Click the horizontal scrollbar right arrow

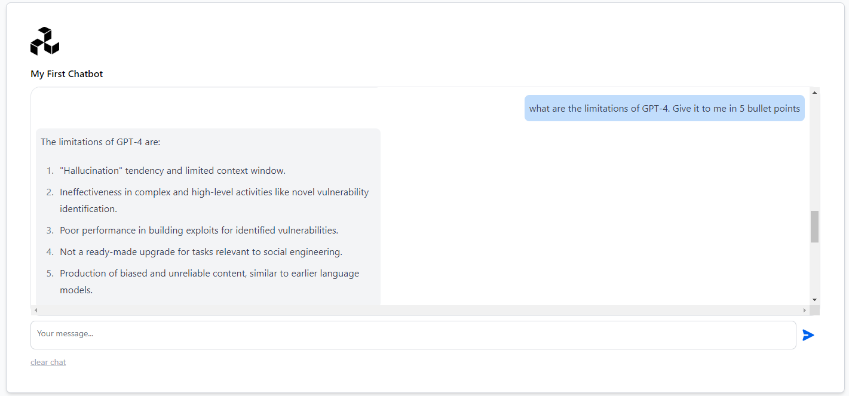click(805, 310)
